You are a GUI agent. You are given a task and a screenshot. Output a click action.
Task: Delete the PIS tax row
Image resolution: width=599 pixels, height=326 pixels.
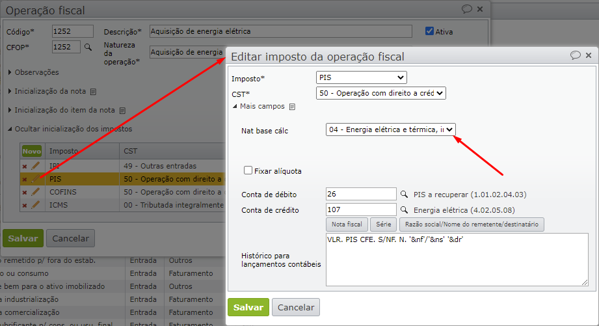tap(25, 179)
